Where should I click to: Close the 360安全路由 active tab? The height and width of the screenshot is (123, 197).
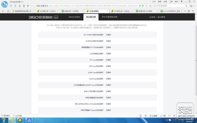[107, 11]
